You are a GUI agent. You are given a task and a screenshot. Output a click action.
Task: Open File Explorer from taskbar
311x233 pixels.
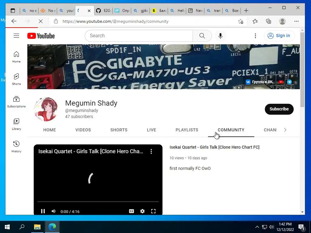tap(37, 227)
